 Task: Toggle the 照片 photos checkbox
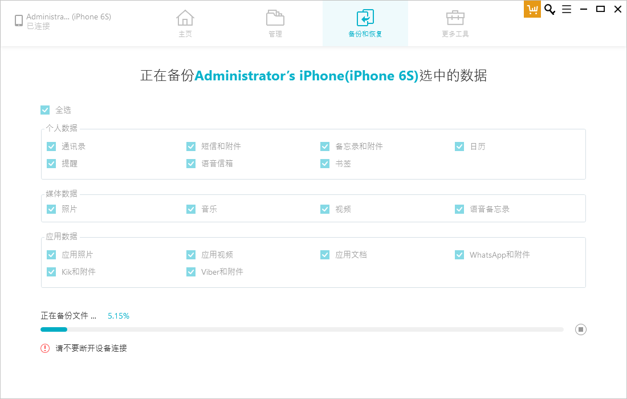(x=51, y=209)
